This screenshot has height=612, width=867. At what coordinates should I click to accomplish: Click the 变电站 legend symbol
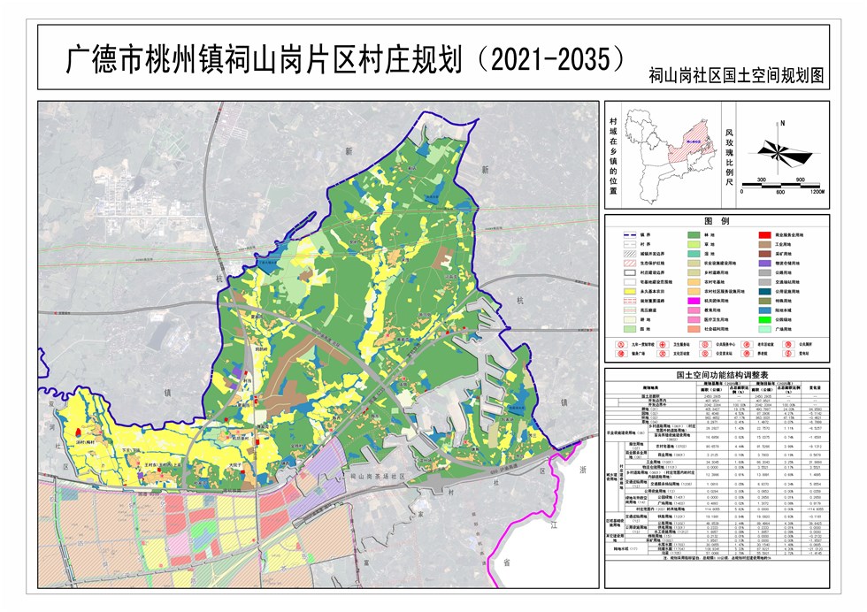tap(788, 354)
